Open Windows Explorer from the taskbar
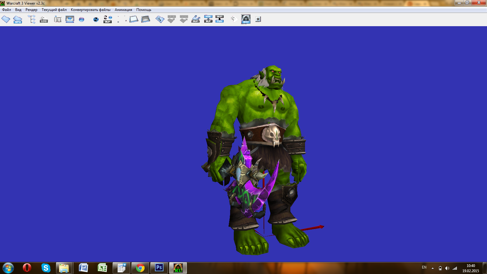487x274 pixels. 64,268
